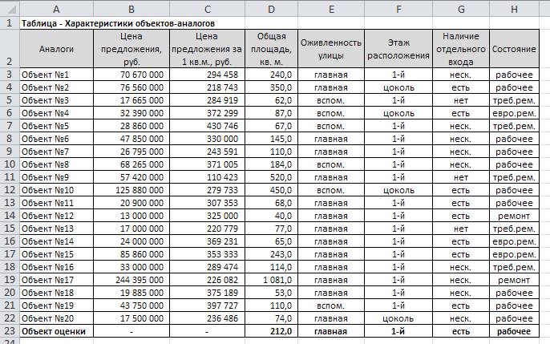This screenshot has width=550, height=344.
Task: Click the cell with price 244 395 000
Action: point(131,280)
